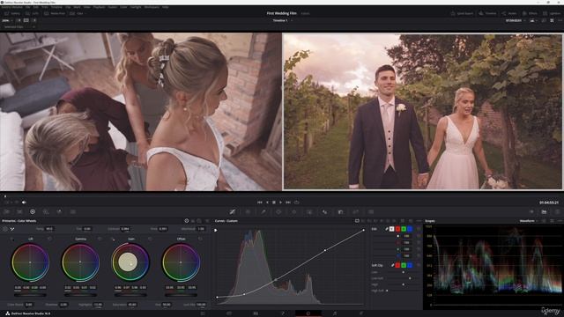The height and width of the screenshot is (317, 564).
Task: Click the Soft Clip Low slider
Action: click(x=403, y=272)
